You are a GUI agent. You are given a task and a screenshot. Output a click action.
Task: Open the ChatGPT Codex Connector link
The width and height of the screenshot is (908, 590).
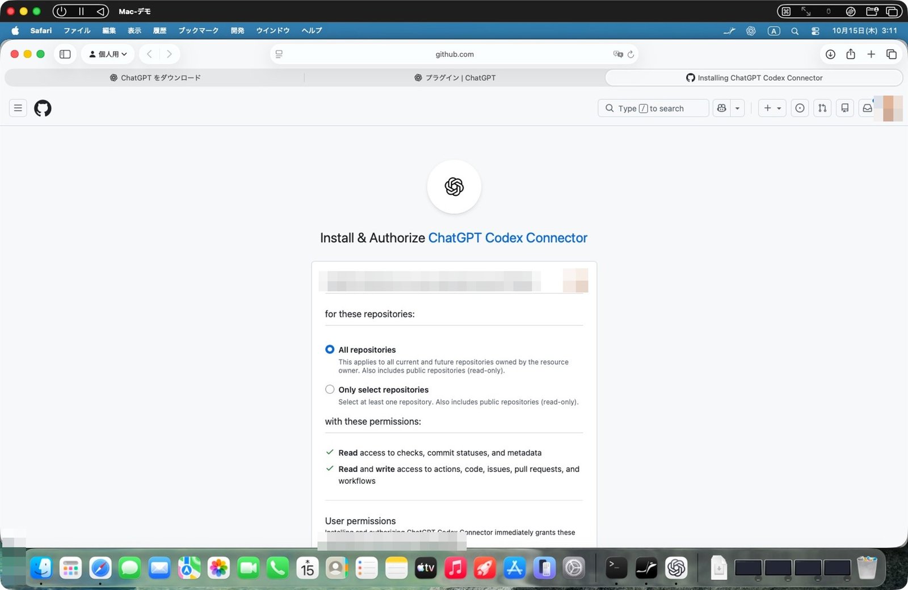click(x=507, y=238)
